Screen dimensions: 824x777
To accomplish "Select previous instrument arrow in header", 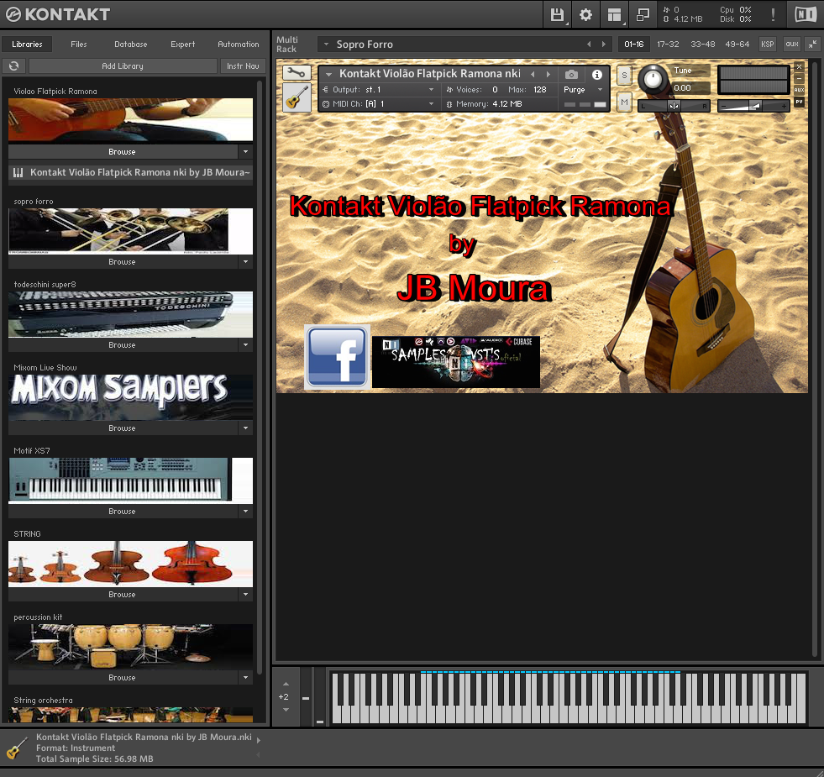I will point(533,74).
